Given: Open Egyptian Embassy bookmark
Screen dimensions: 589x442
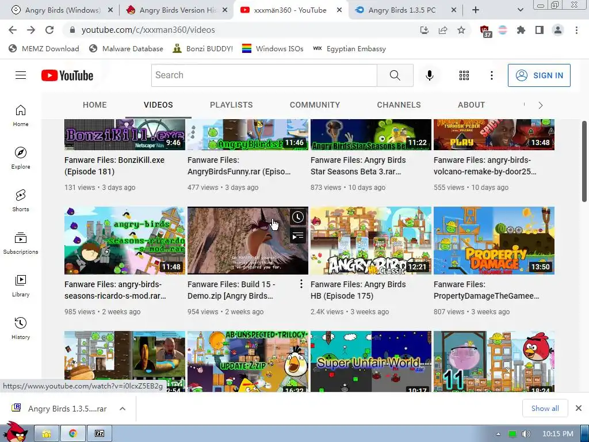Looking at the screenshot, I should [x=349, y=48].
